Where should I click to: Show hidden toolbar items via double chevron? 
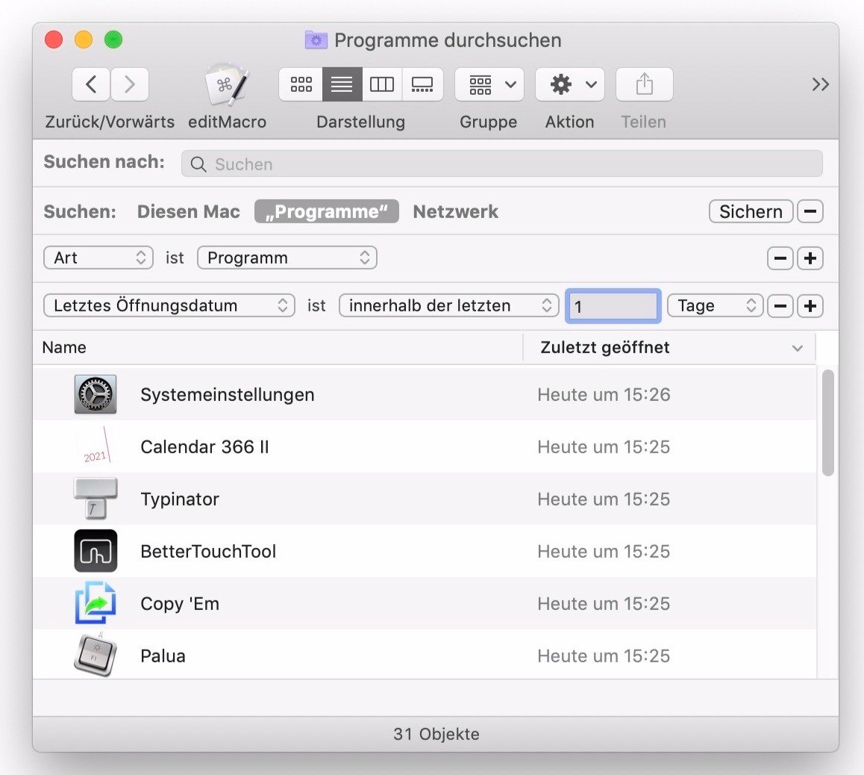pyautogui.click(x=820, y=84)
